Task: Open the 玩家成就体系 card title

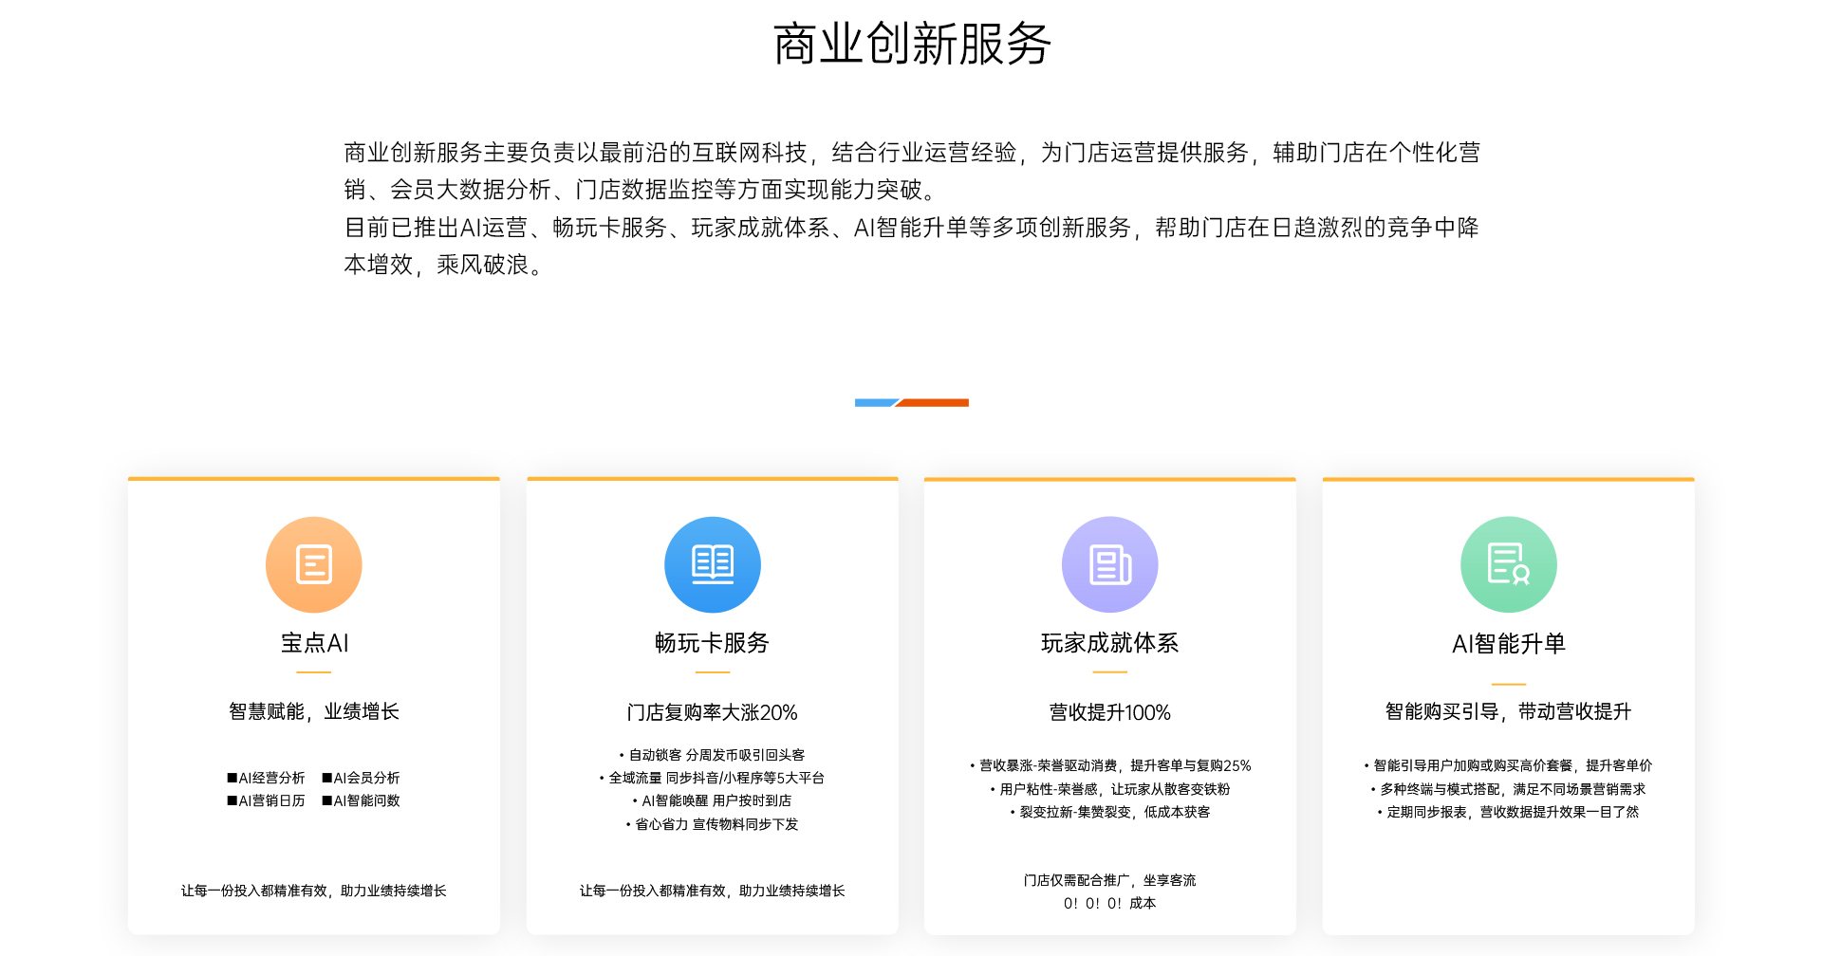Action: (1109, 643)
